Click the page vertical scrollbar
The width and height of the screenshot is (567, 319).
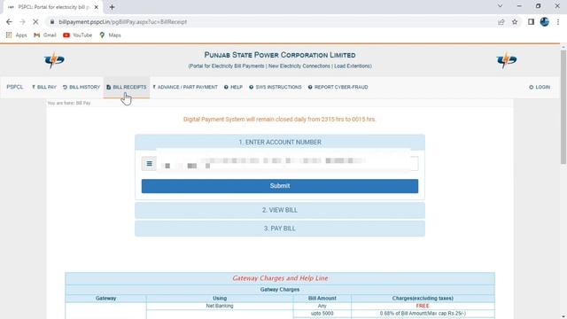tap(563, 106)
